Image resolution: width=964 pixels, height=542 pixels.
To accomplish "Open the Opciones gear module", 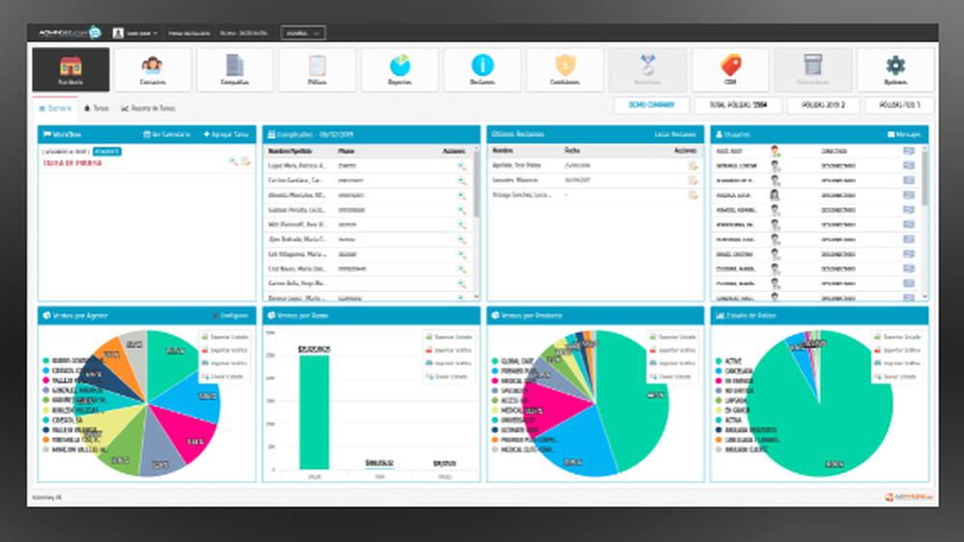I will click(x=896, y=69).
